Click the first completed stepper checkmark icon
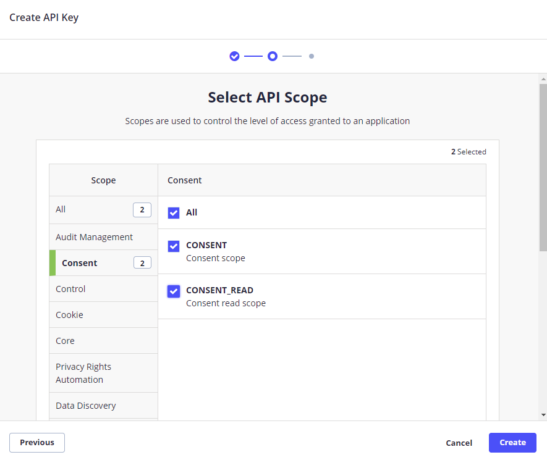This screenshot has width=547, height=460. coord(234,56)
